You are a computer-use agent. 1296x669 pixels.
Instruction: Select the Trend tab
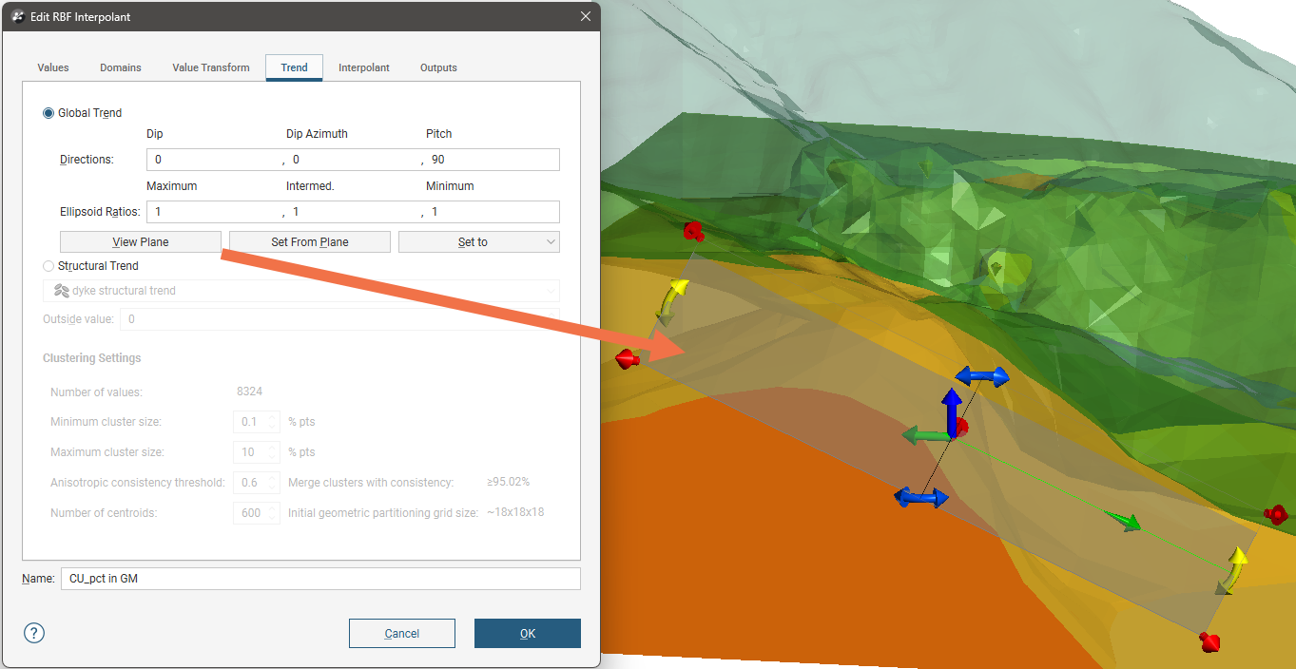[294, 67]
